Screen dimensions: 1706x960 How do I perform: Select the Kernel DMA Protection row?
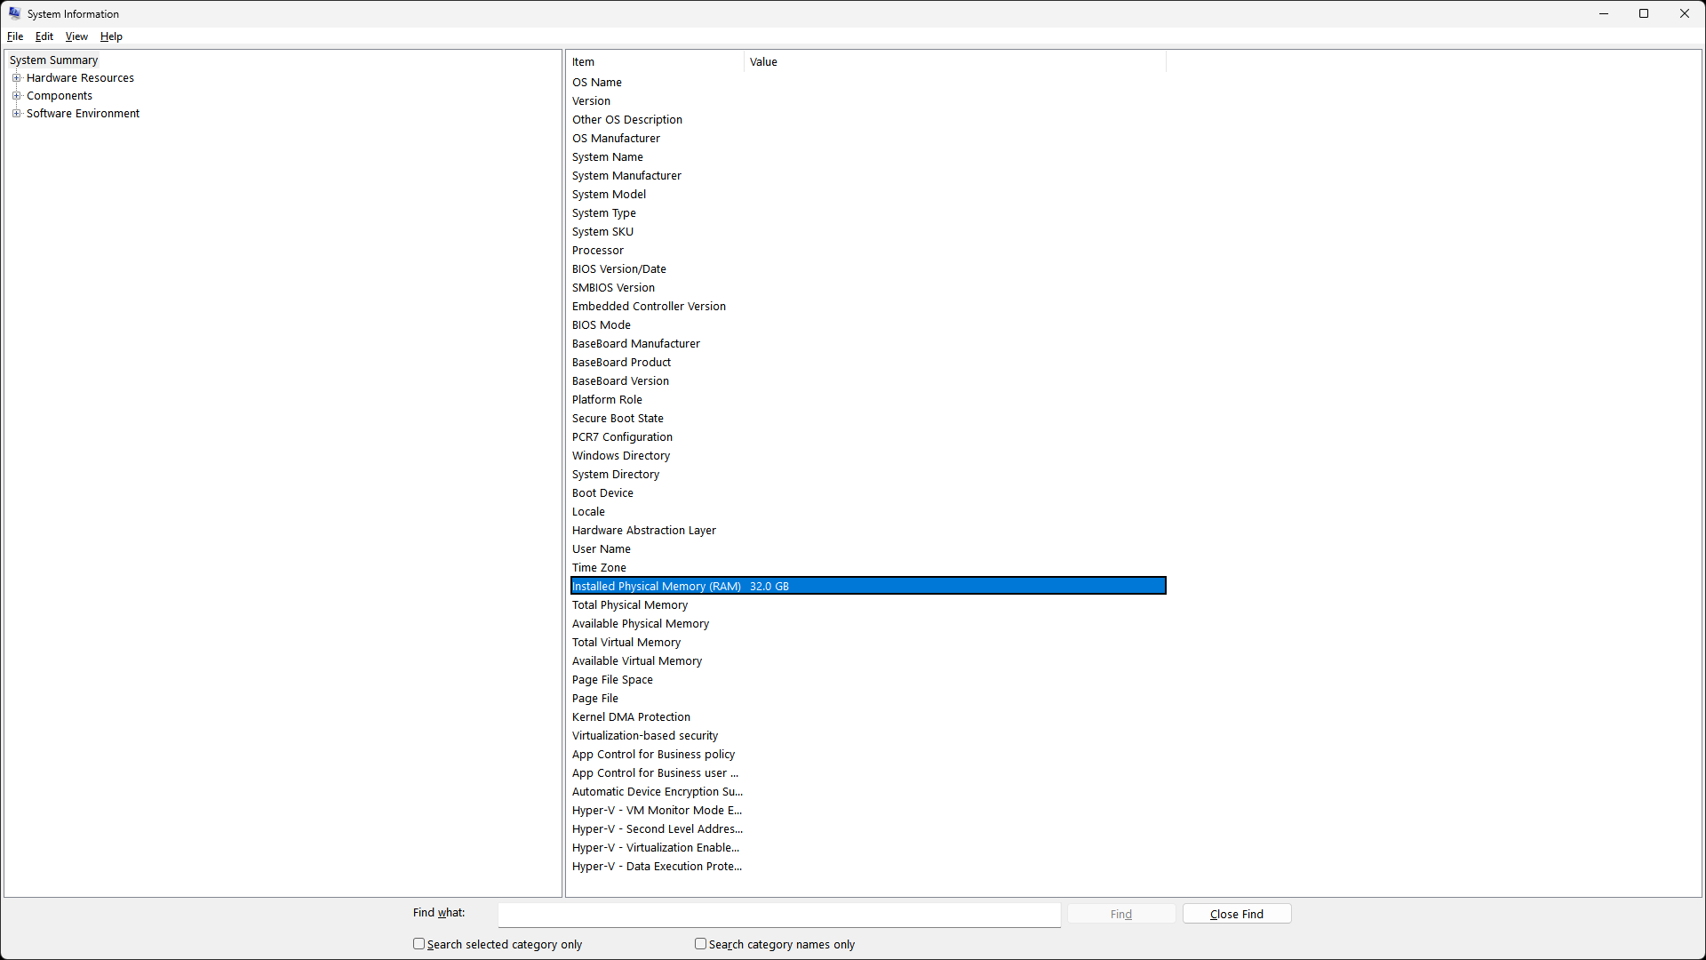[868, 717]
